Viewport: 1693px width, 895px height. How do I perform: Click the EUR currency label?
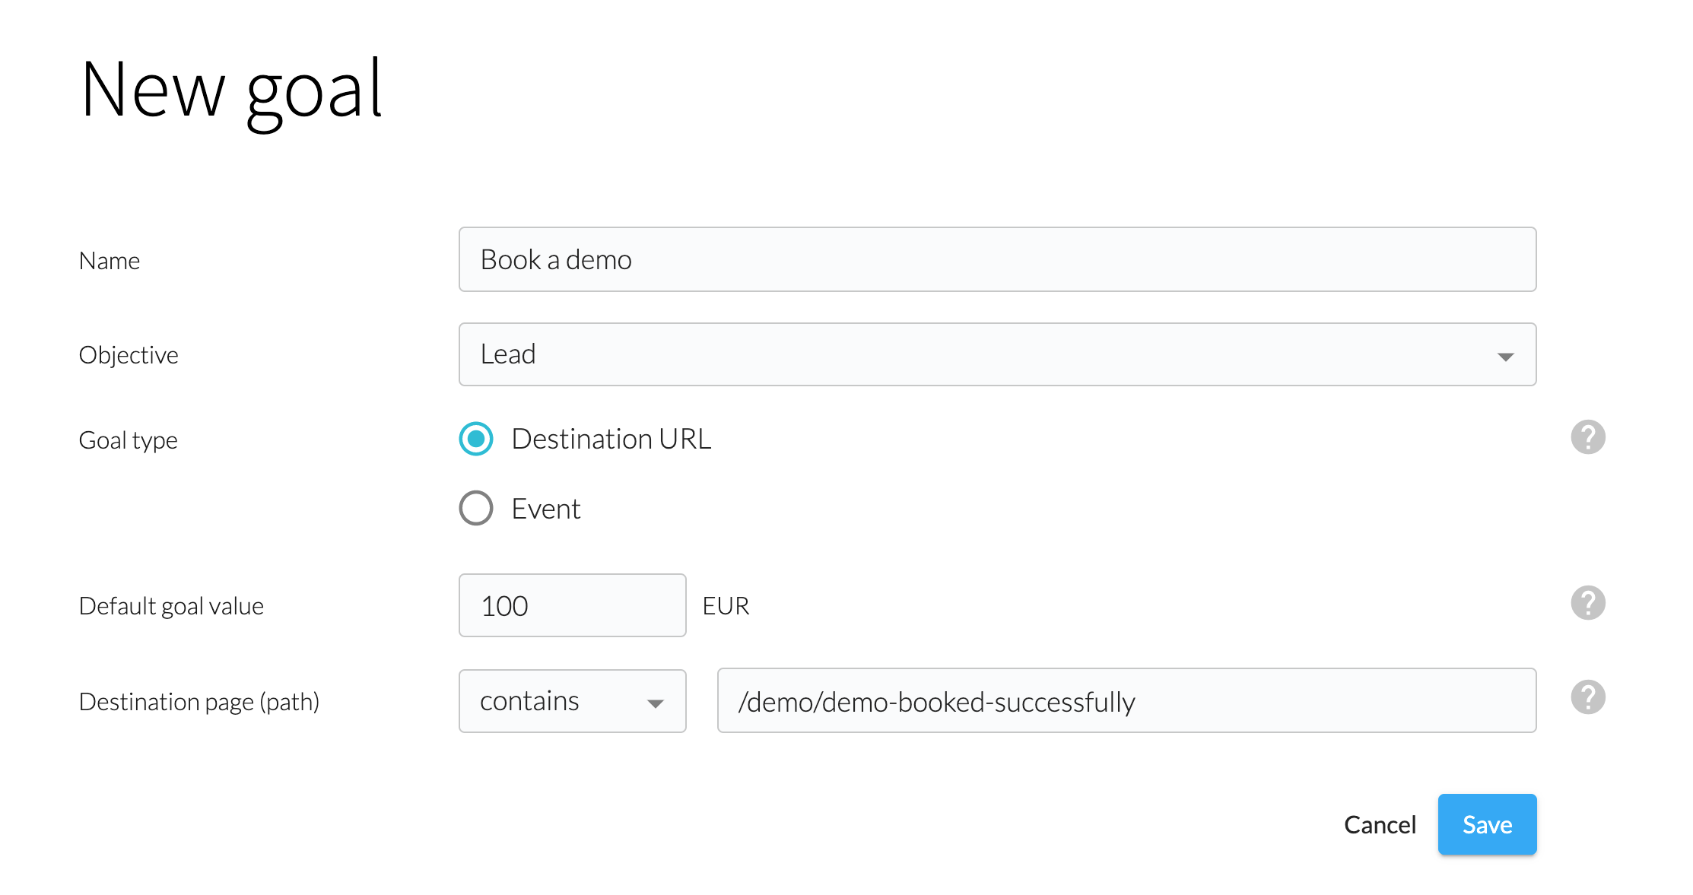pos(726,606)
